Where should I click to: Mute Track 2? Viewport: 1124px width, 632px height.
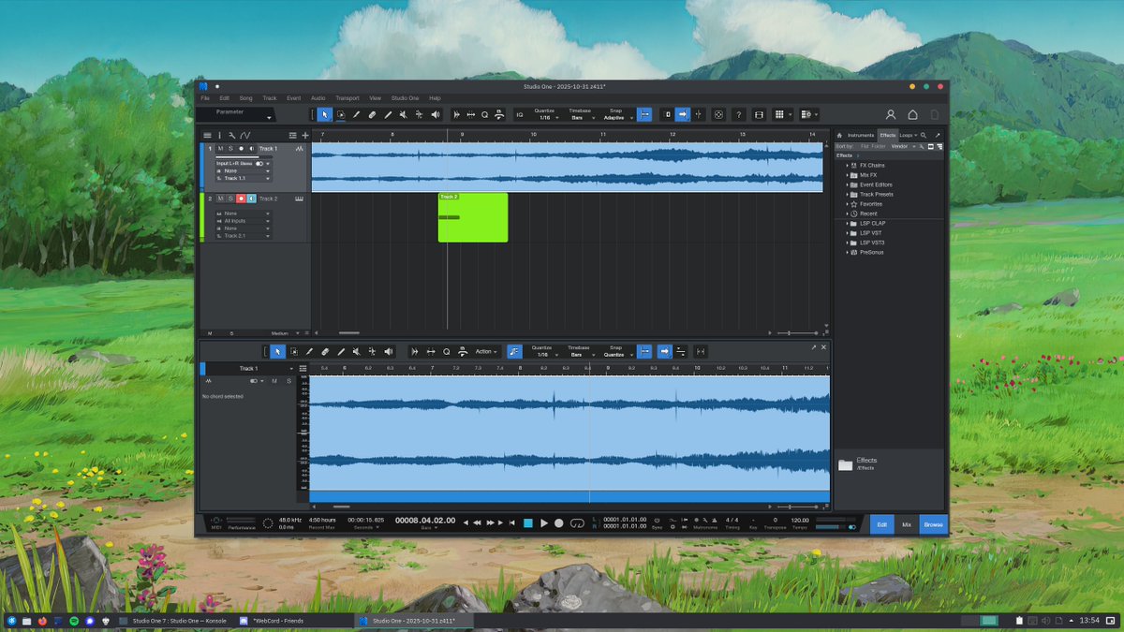pos(221,198)
